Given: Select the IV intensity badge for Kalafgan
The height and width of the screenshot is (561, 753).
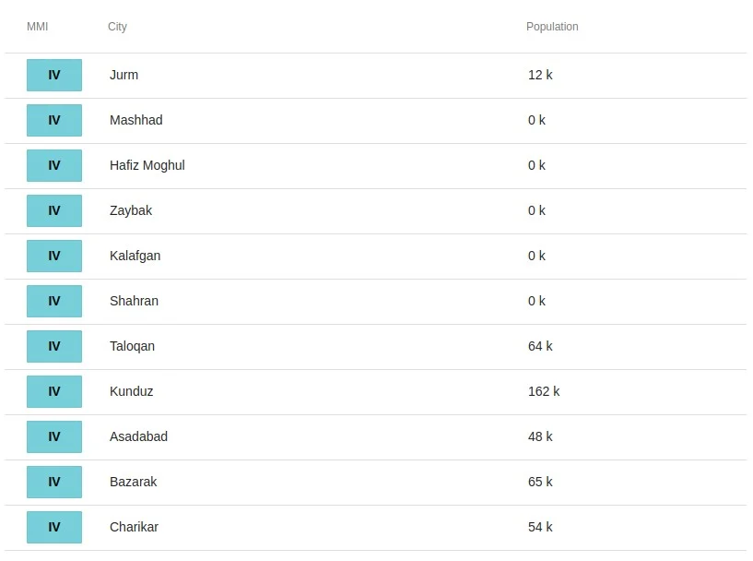Looking at the screenshot, I should 54,256.
